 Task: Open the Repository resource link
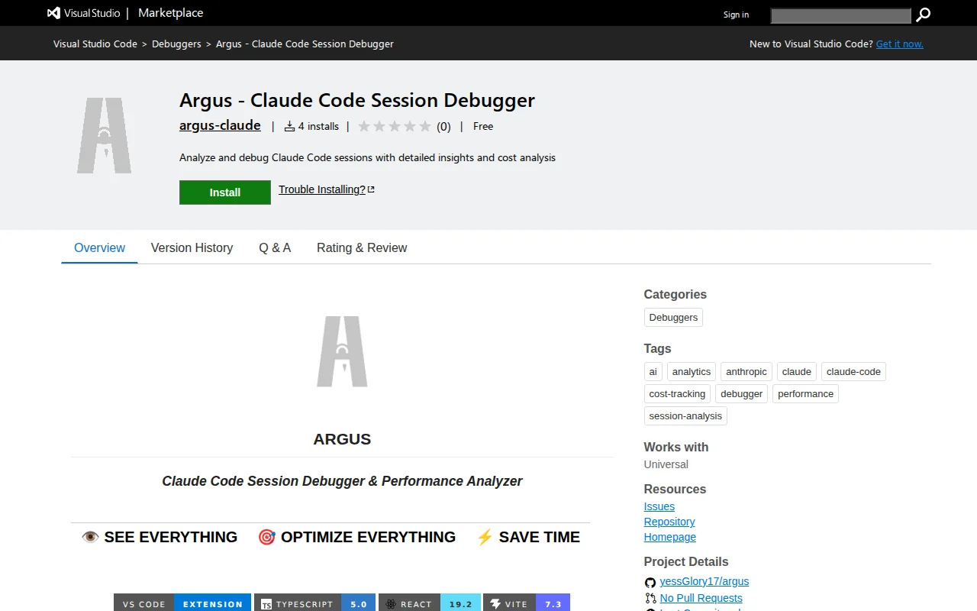669,522
